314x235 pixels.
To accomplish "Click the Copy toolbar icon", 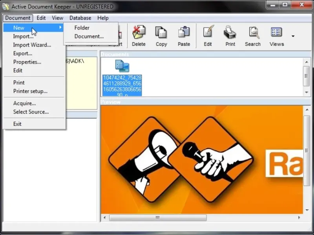I will coord(161,36).
